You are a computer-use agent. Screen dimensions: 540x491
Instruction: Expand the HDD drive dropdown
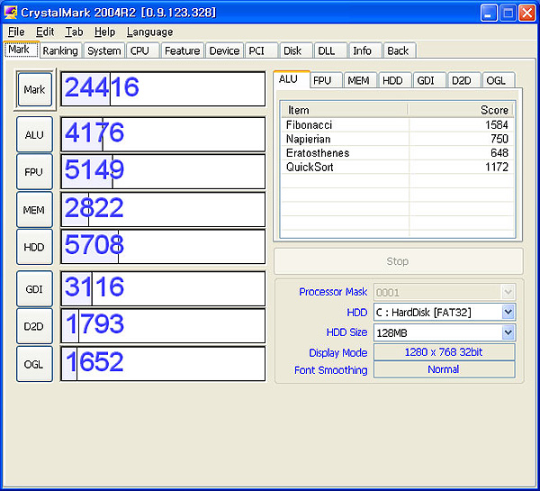[508, 313]
